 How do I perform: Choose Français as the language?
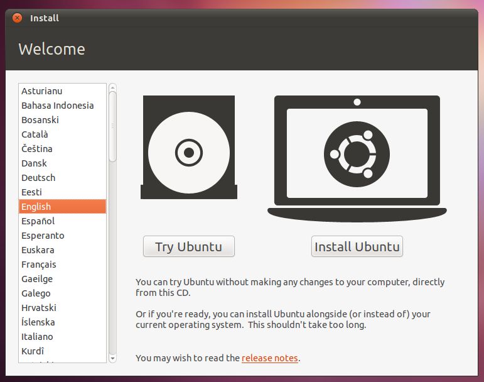pos(62,265)
